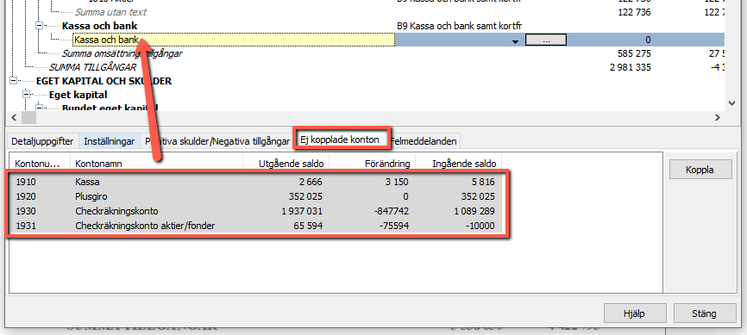Click the 0 value in the highlighted row

648,40
